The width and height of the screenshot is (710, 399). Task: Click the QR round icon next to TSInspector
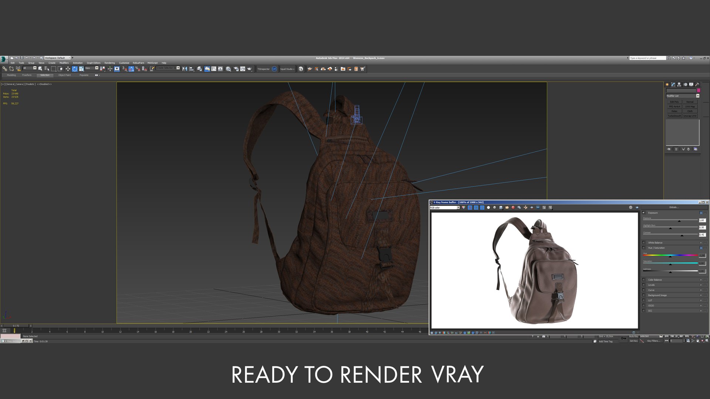click(274, 69)
